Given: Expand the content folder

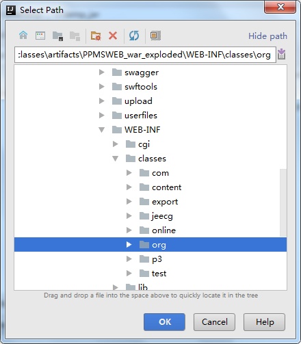Looking at the screenshot, I should pyautogui.click(x=129, y=187).
